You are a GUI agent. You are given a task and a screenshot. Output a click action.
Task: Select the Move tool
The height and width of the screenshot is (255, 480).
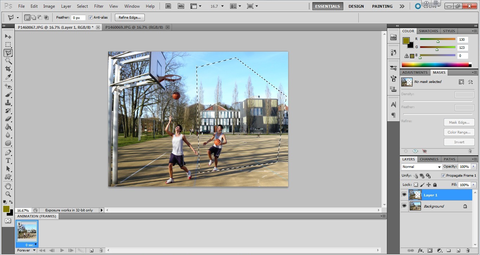point(8,37)
